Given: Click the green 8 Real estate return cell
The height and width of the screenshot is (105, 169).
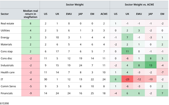Looking at the screenshot, I should click(30, 23).
